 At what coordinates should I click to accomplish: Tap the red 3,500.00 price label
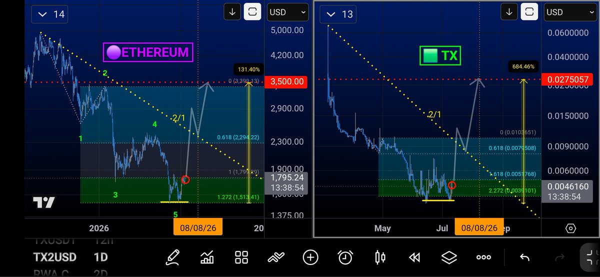coord(287,81)
